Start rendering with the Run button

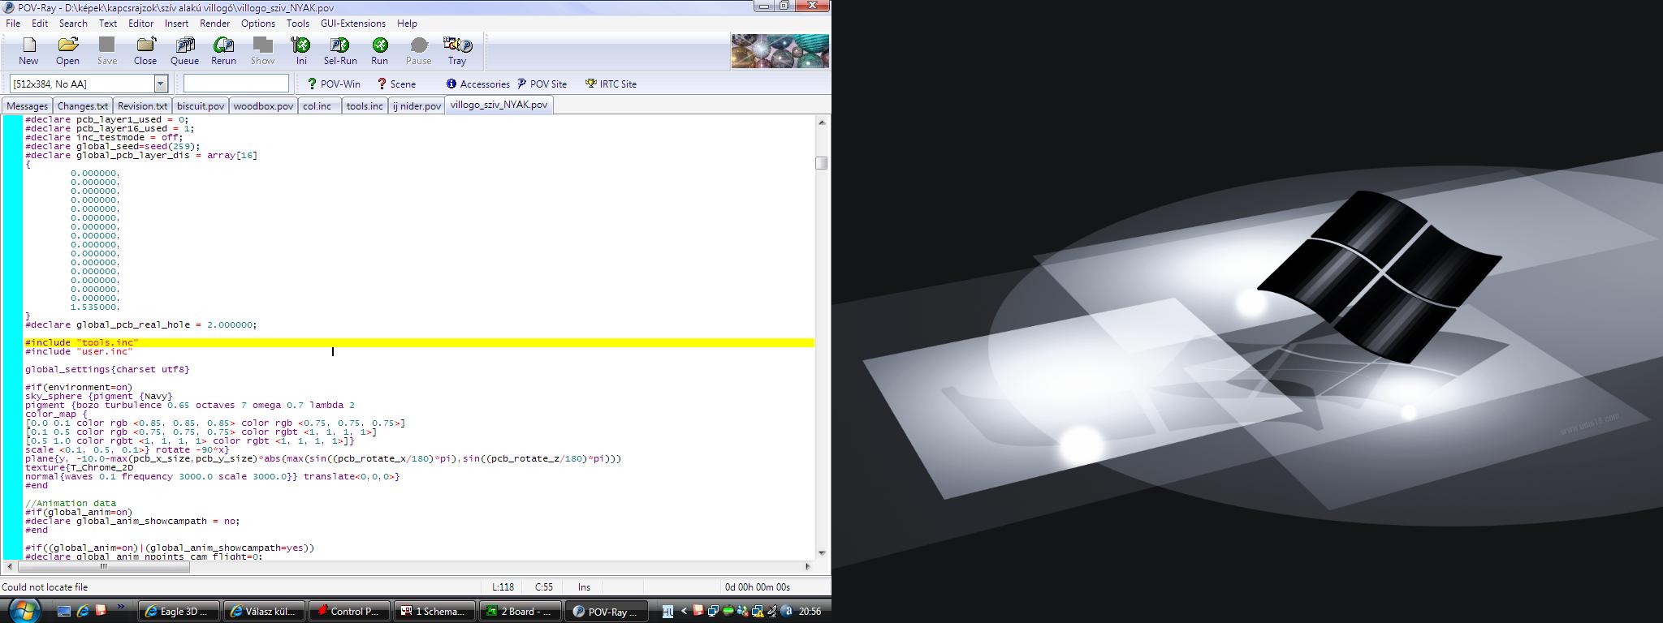coord(379,50)
